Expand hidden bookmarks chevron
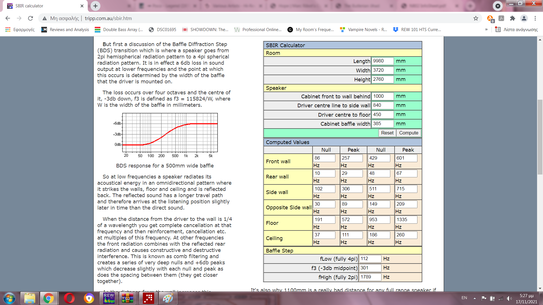 pyautogui.click(x=486, y=29)
